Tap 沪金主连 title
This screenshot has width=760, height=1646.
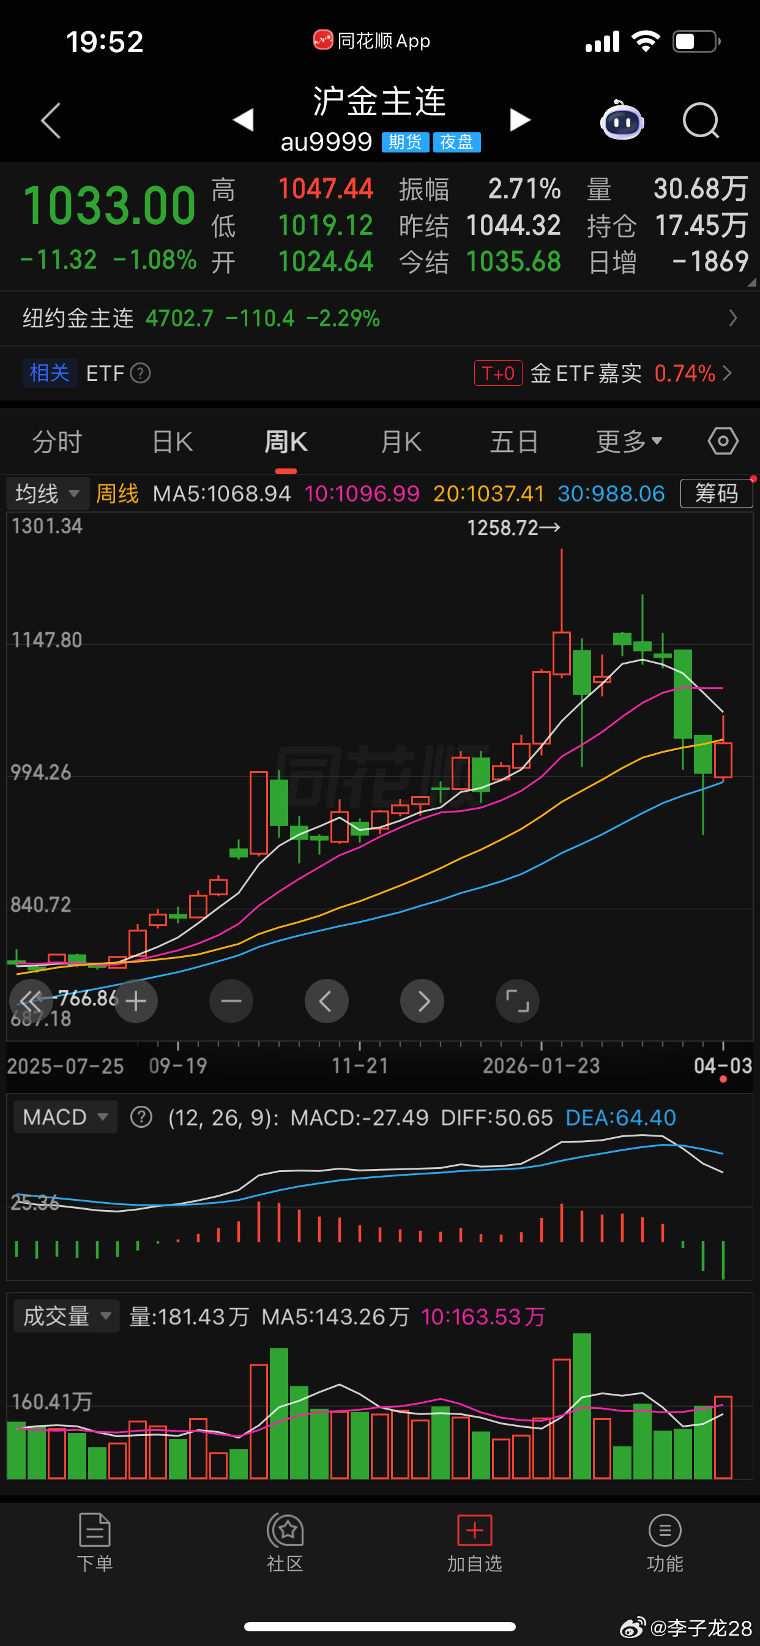tap(379, 101)
